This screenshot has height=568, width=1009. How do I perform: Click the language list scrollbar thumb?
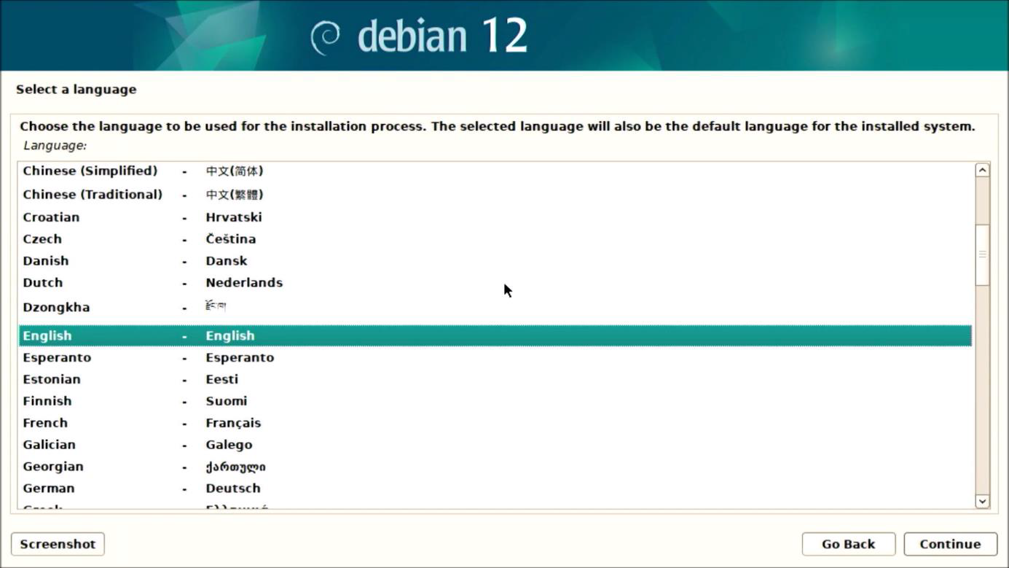click(982, 254)
